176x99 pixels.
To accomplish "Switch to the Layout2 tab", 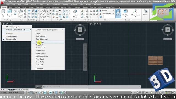I will [25, 90].
